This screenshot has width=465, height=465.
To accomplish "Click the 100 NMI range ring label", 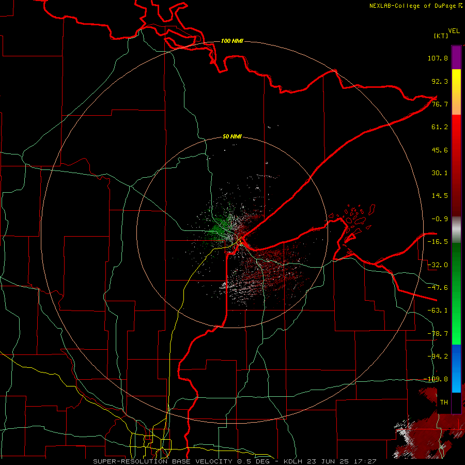I will pyautogui.click(x=232, y=41).
